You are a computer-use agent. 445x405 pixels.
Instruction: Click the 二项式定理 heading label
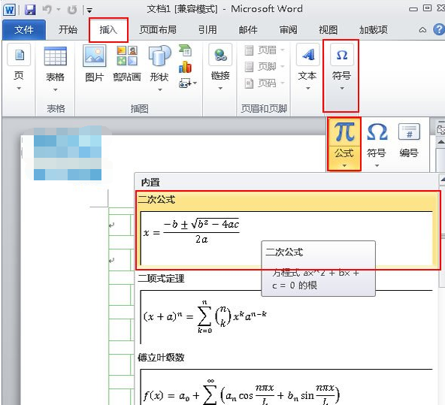(161, 278)
